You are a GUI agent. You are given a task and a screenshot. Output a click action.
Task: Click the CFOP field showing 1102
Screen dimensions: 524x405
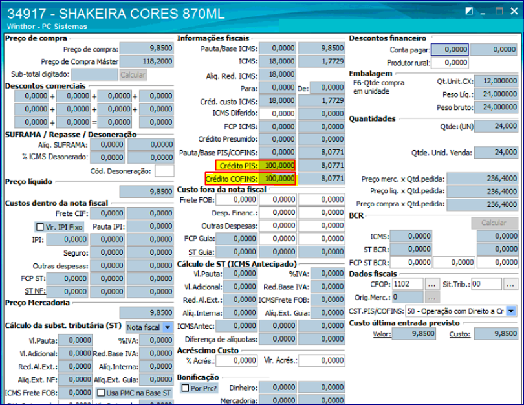click(x=408, y=285)
